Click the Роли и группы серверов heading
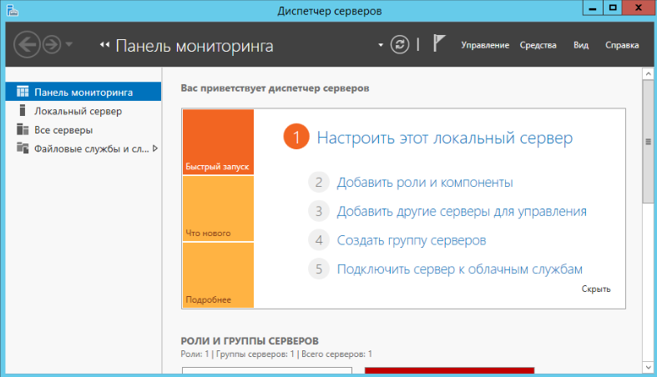657x377 pixels. click(x=250, y=341)
